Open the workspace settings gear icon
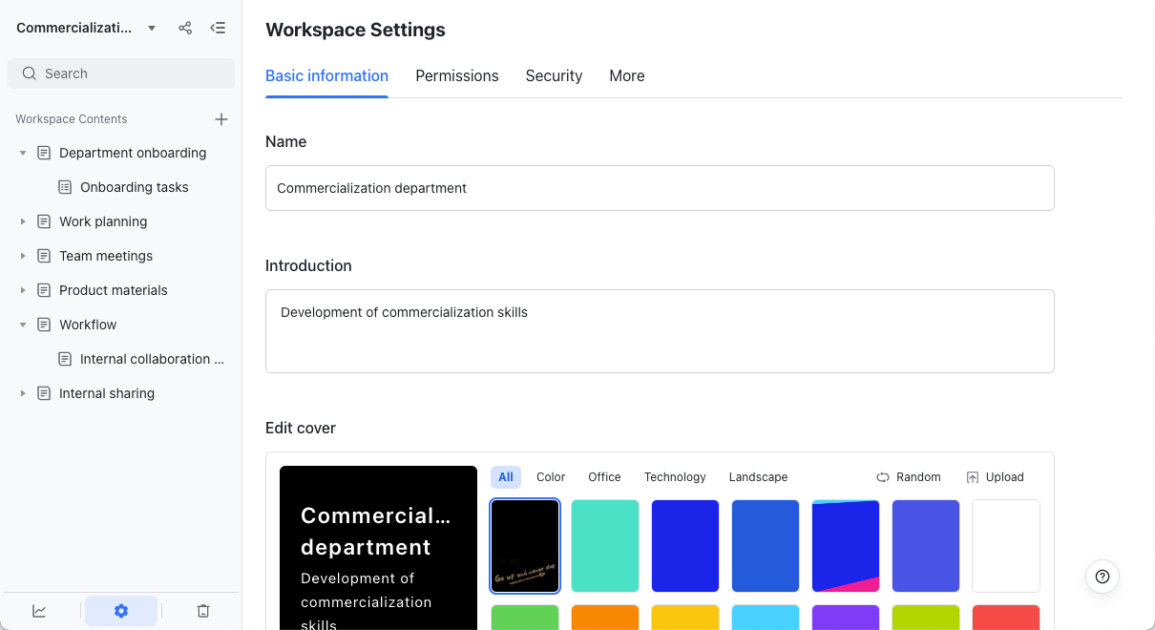Viewport: 1155px width, 630px height. click(121, 611)
